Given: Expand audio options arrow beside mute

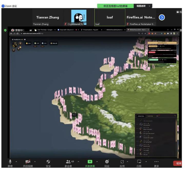Looking at the screenshot, I should tap(16, 162).
